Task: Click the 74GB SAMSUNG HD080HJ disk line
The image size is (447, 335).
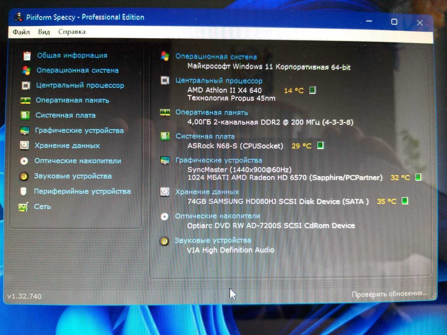Action: click(278, 201)
